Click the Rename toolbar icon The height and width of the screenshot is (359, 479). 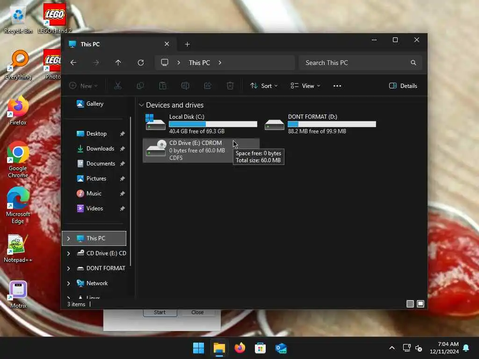coord(185,86)
